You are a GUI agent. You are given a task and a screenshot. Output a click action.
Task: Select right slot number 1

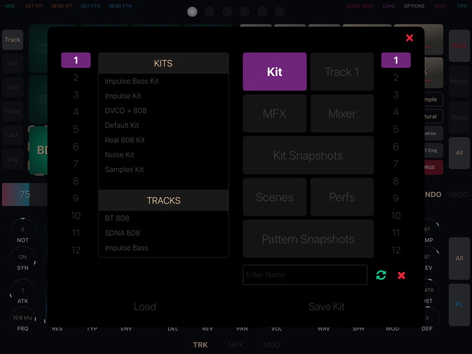(396, 60)
